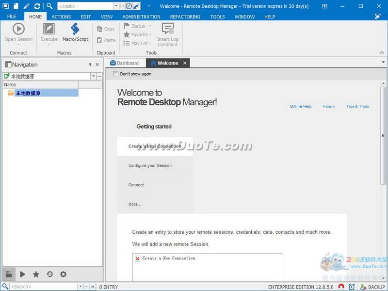Select the Connect getting started step
The width and height of the screenshot is (388, 291).
(x=155, y=185)
